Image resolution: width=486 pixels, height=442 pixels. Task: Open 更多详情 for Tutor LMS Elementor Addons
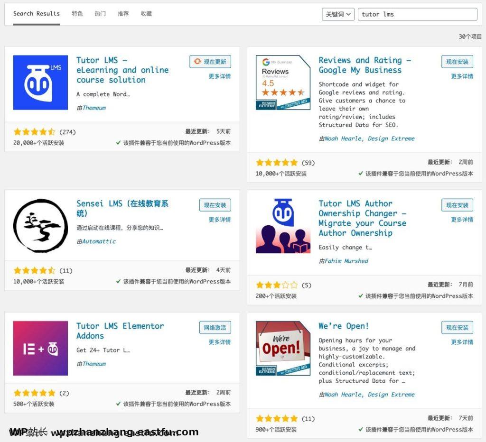coord(219,342)
